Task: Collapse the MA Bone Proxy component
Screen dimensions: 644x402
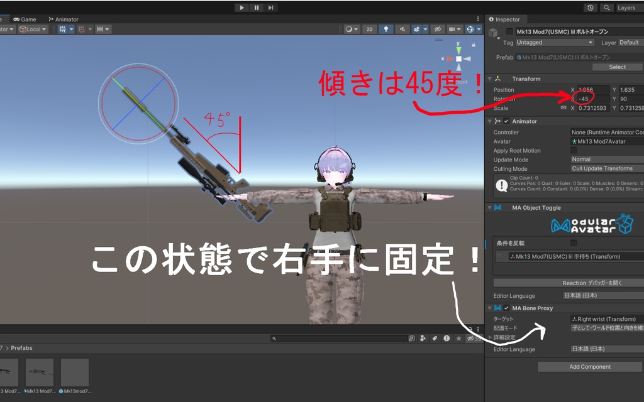Action: [x=489, y=308]
